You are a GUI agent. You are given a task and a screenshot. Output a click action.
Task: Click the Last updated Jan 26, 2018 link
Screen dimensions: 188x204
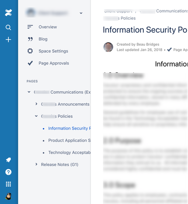[x=139, y=50]
